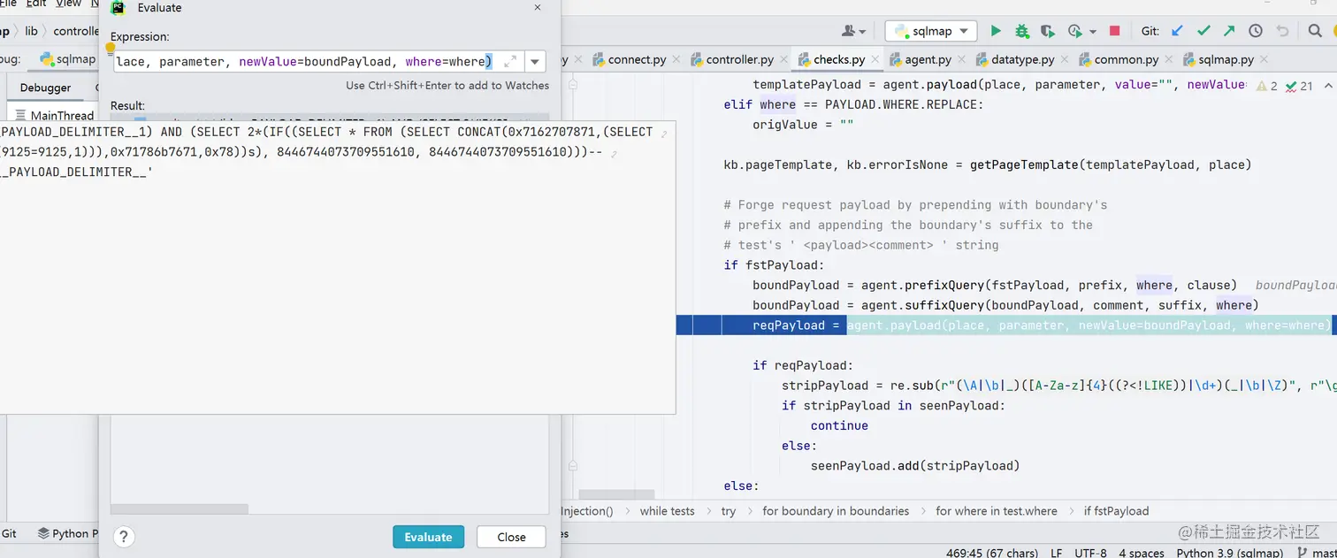Update project with the blue Git arrow
The height and width of the screenshot is (558, 1337).
1177,31
